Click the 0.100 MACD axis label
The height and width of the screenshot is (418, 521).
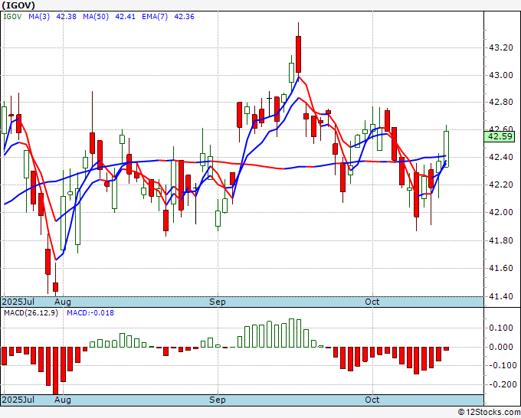[x=501, y=328]
